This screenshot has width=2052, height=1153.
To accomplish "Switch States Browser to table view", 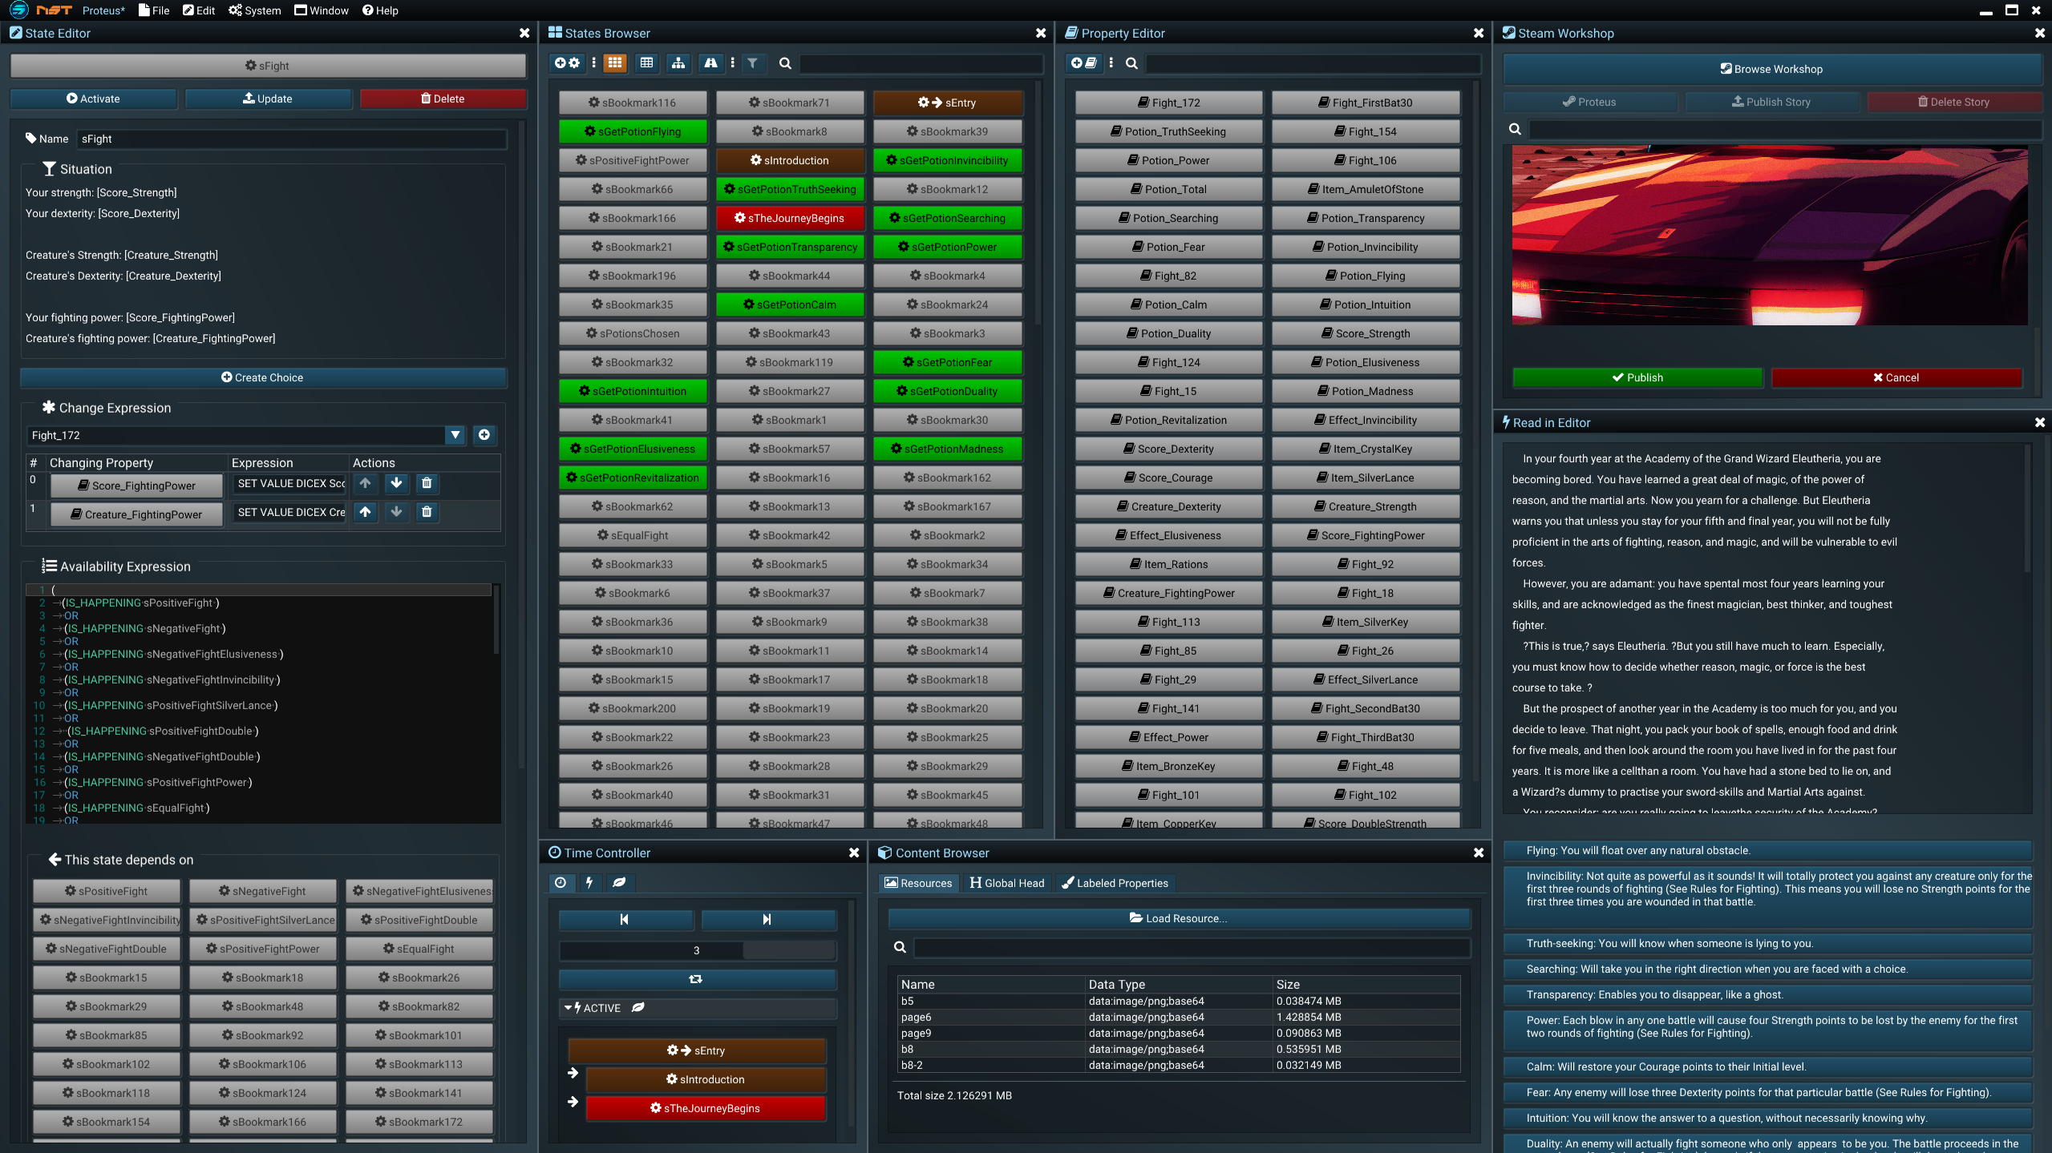I will (x=646, y=63).
